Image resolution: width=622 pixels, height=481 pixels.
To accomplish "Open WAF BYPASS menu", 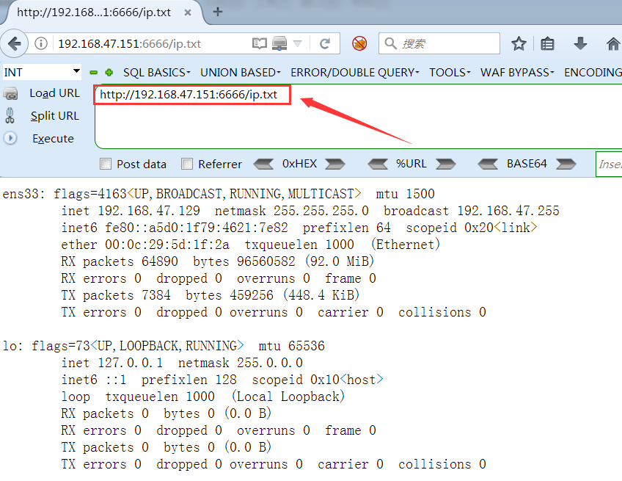I will click(517, 72).
